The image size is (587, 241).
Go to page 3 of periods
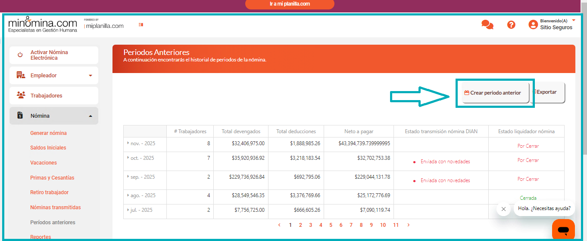(310, 225)
